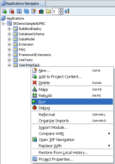Click the Delete toolbar icon with red X

click(x=12, y=11)
